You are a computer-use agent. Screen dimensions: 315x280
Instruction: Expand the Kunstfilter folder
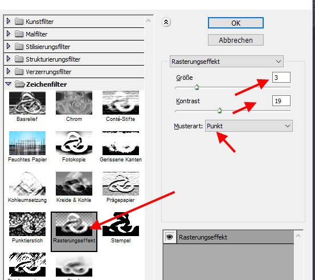point(8,21)
